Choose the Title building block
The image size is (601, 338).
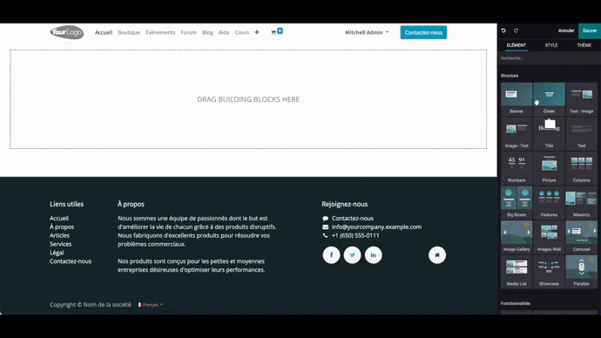(x=549, y=133)
